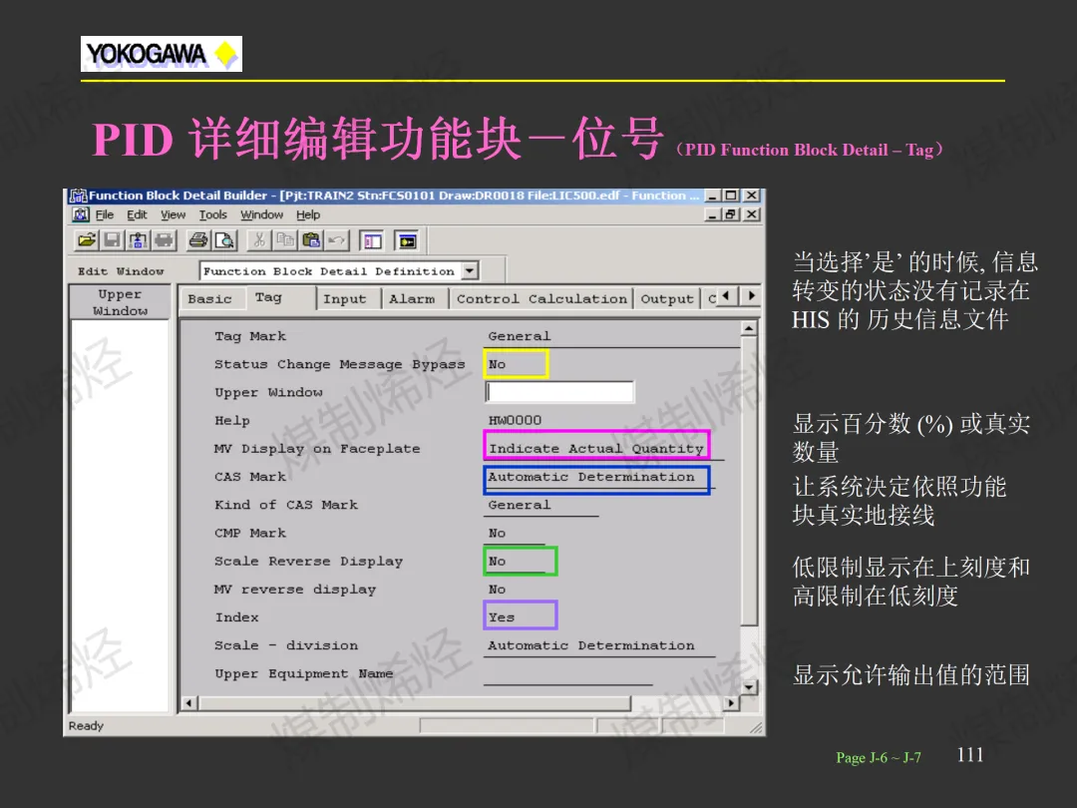1077x808 pixels.
Task: Click the vertical scrollbar up arrow
Action: click(749, 328)
